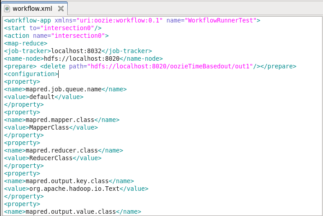Screen dimensions: 323x216
Task: Click the 'uri:oozie:workflow:0.1' xmlns value
Action: click(120, 20)
